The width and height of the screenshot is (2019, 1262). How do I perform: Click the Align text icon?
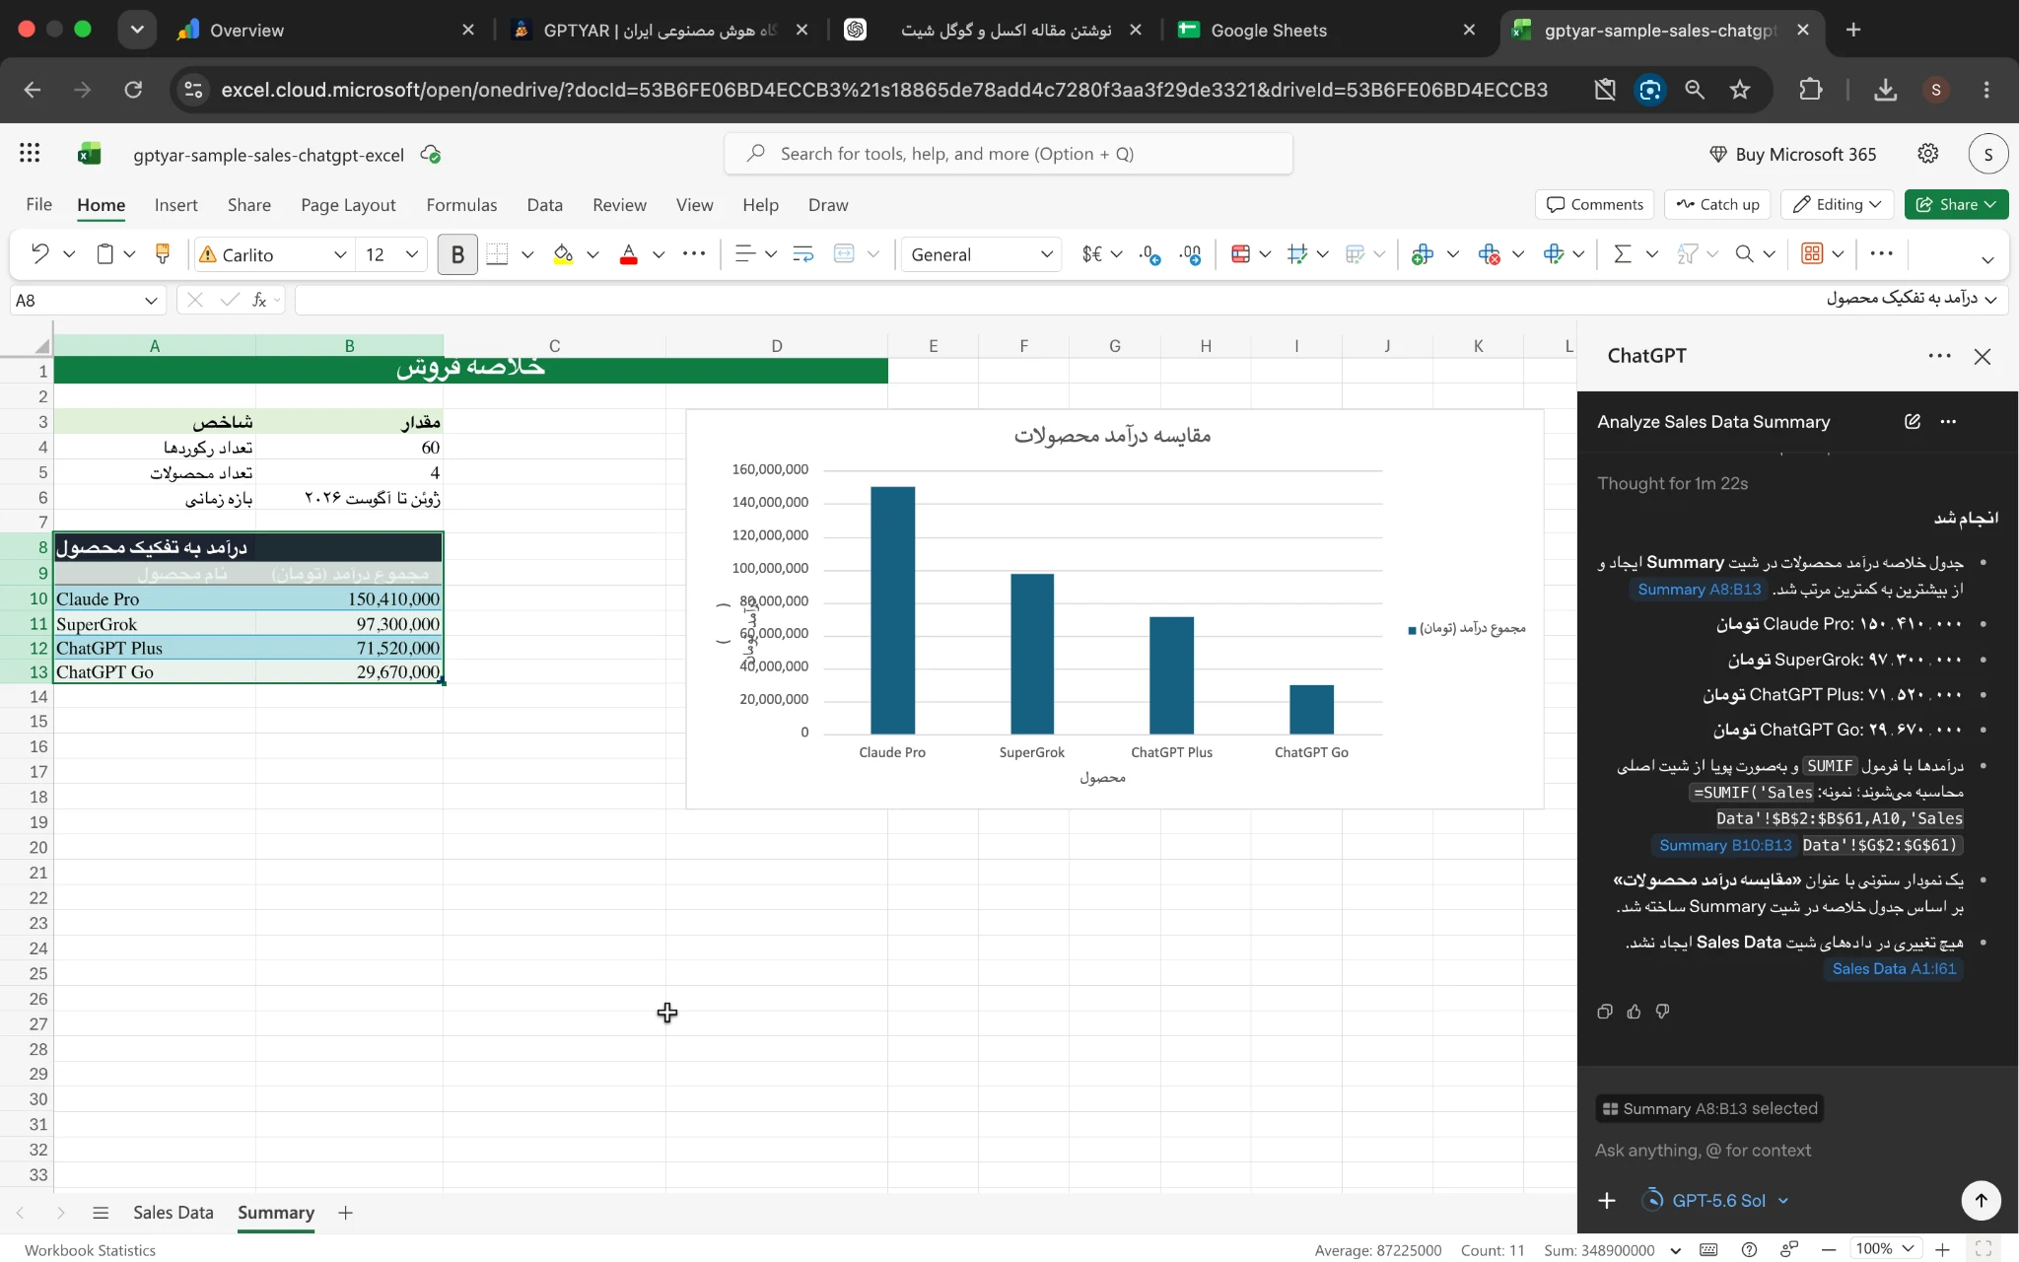pyautogui.click(x=745, y=254)
